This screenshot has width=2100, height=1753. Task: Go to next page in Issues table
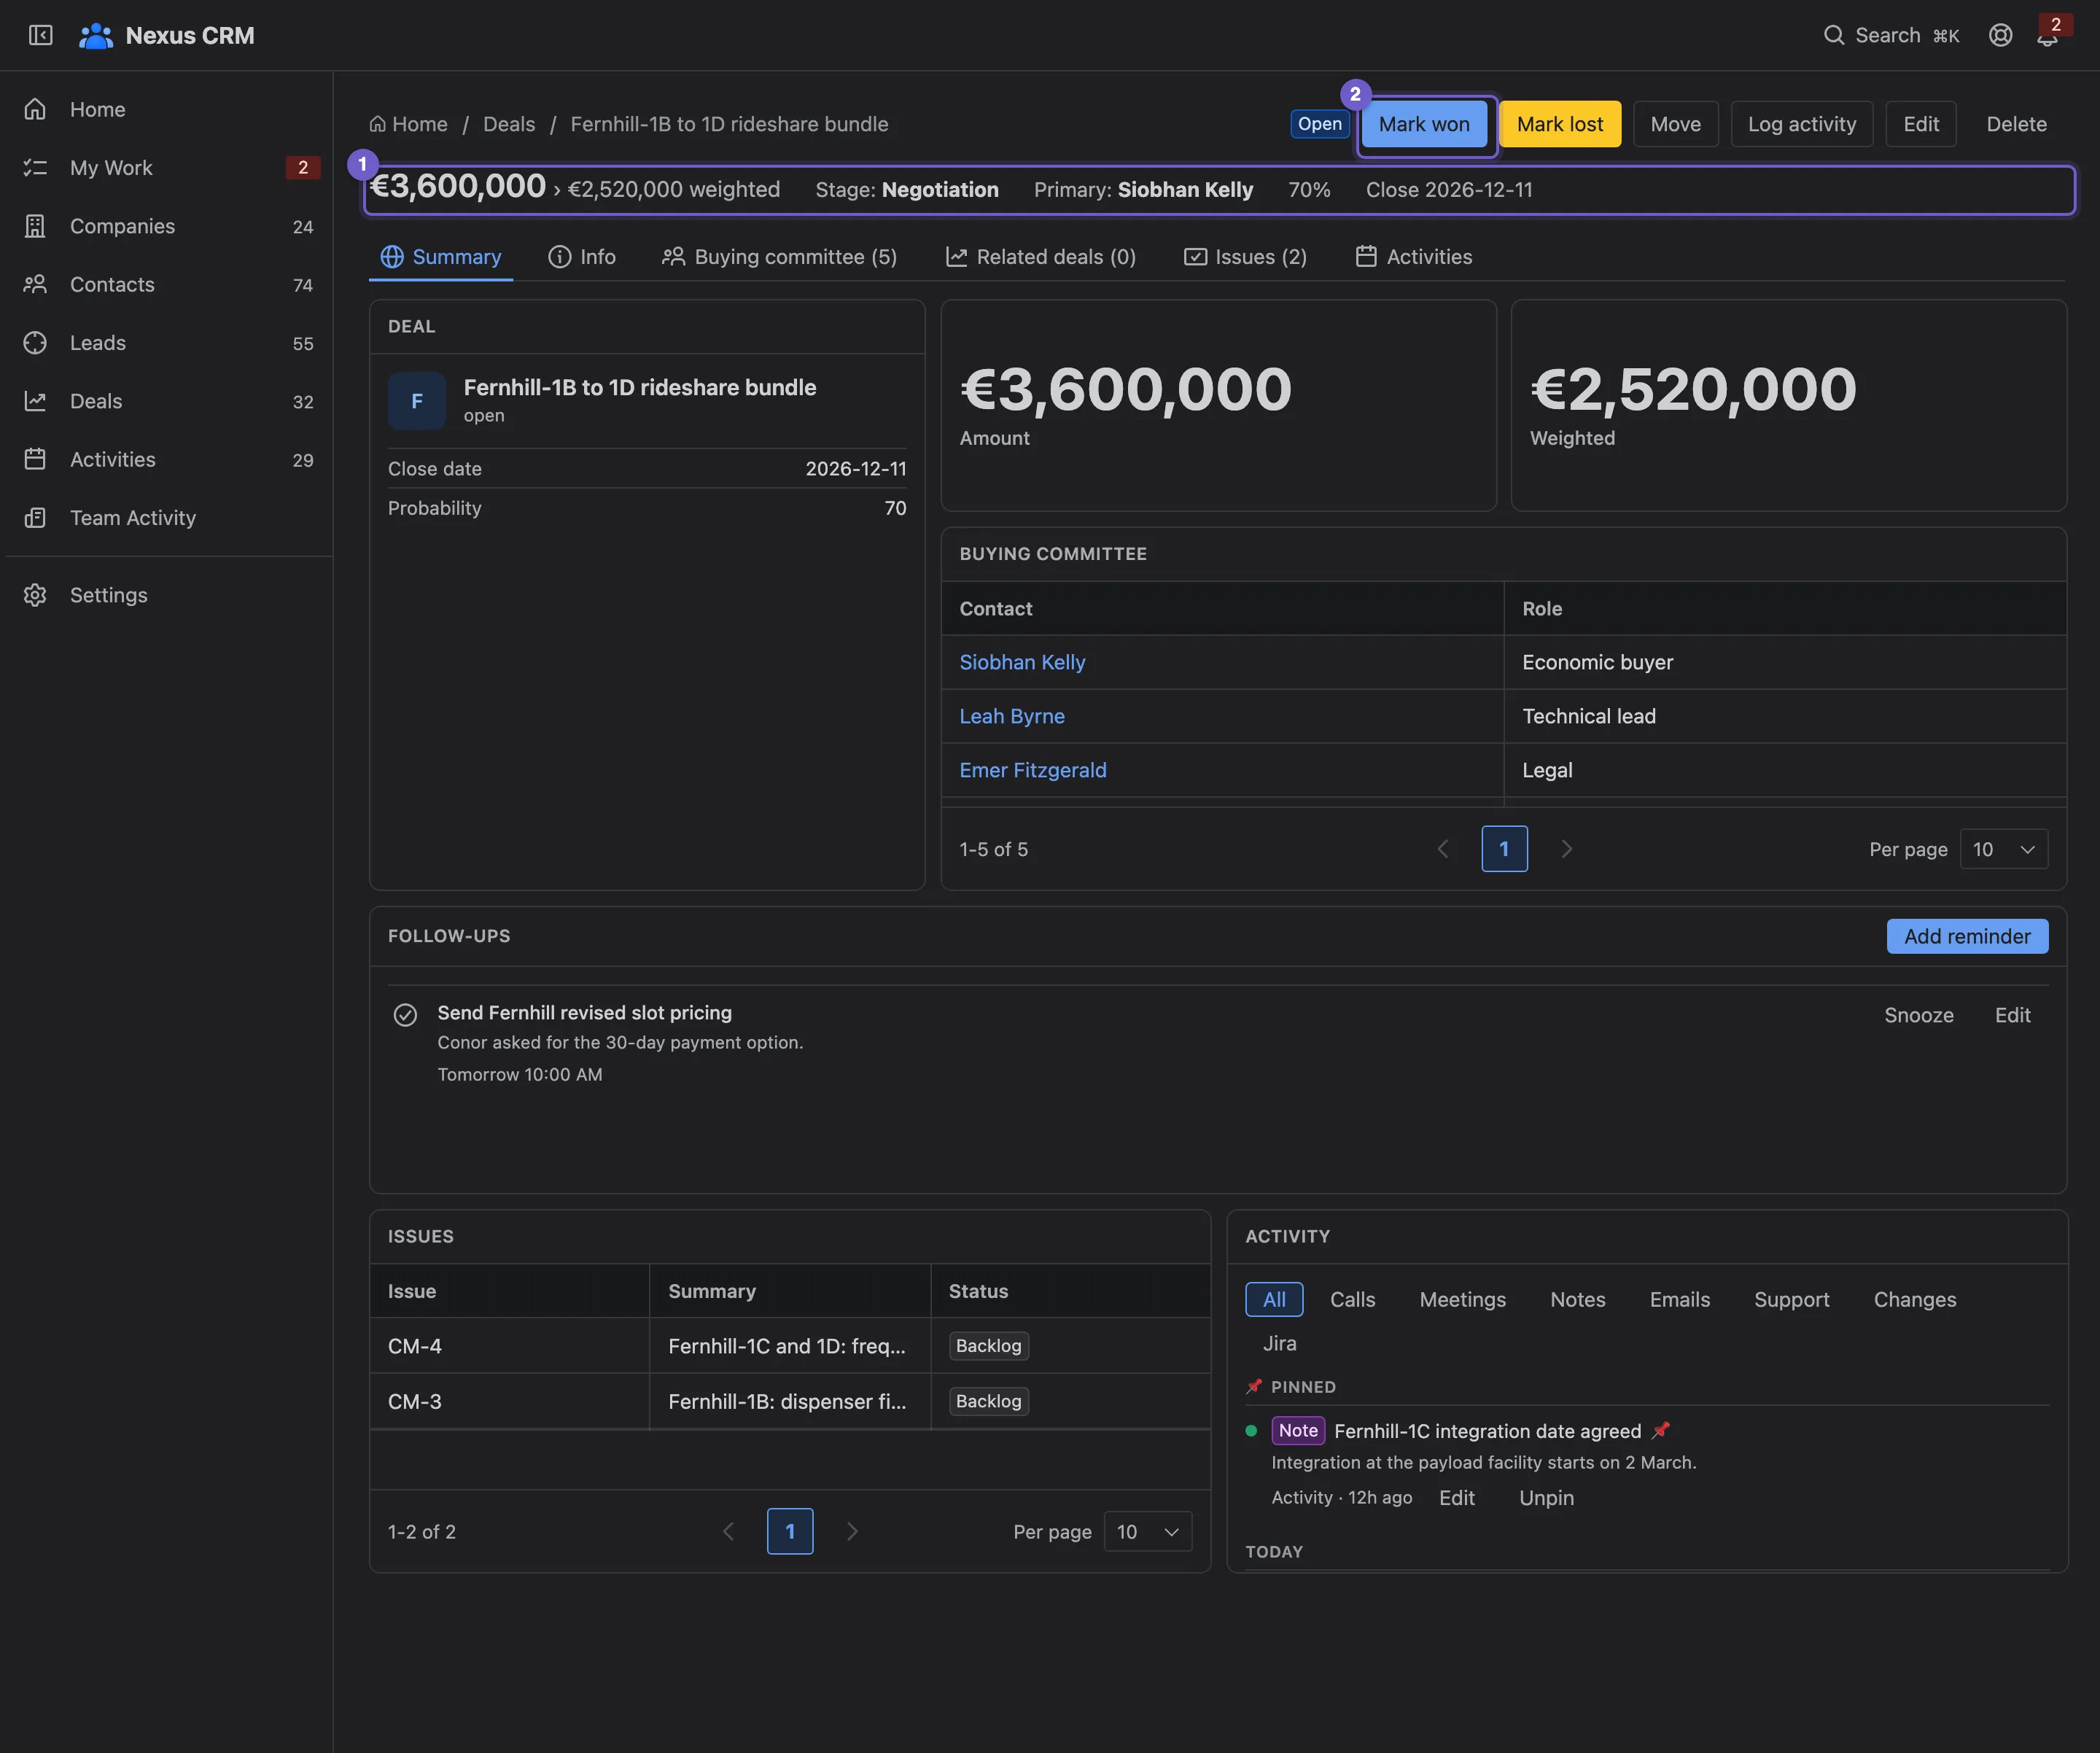click(852, 1531)
